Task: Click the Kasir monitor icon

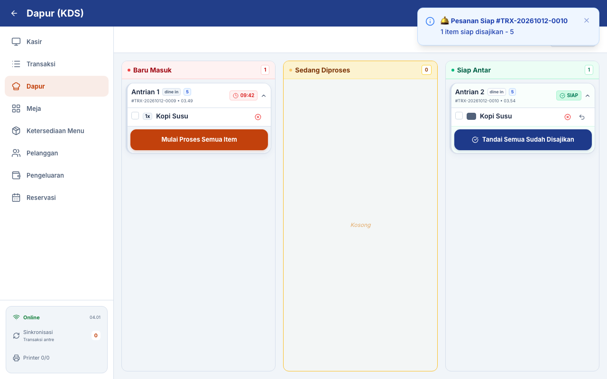Action: pyautogui.click(x=16, y=42)
